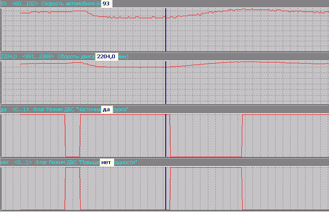Click the white "нет" cursor value box
The image size is (329, 212).
click(x=106, y=162)
